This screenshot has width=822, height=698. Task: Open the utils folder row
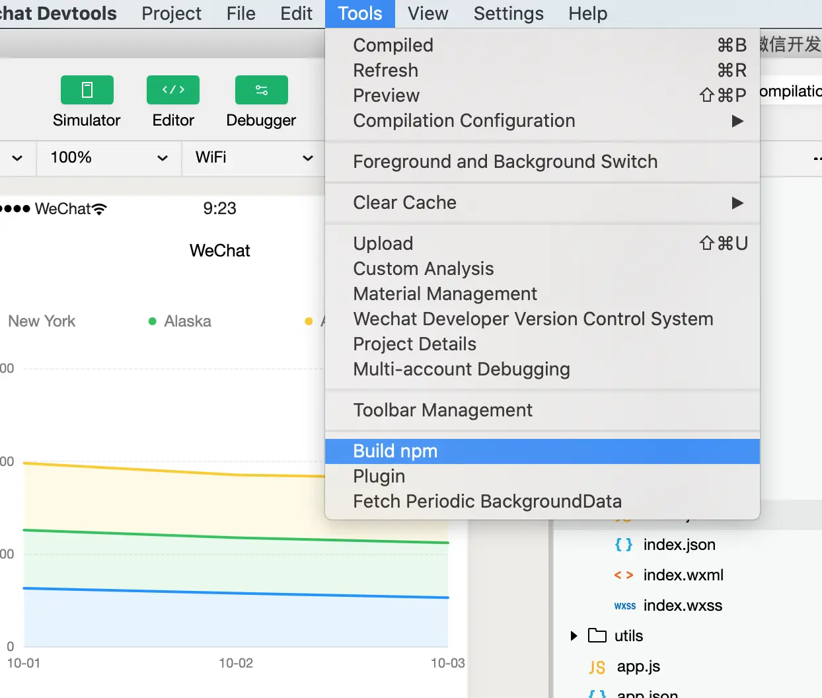(x=687, y=636)
